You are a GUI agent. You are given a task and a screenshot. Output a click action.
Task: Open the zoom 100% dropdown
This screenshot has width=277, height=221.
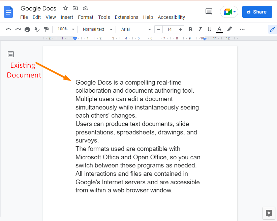tap(66, 29)
